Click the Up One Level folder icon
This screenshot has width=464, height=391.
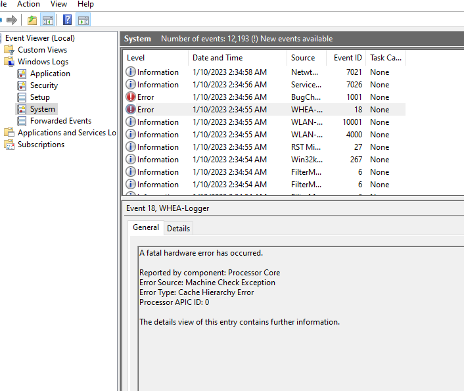(32, 20)
